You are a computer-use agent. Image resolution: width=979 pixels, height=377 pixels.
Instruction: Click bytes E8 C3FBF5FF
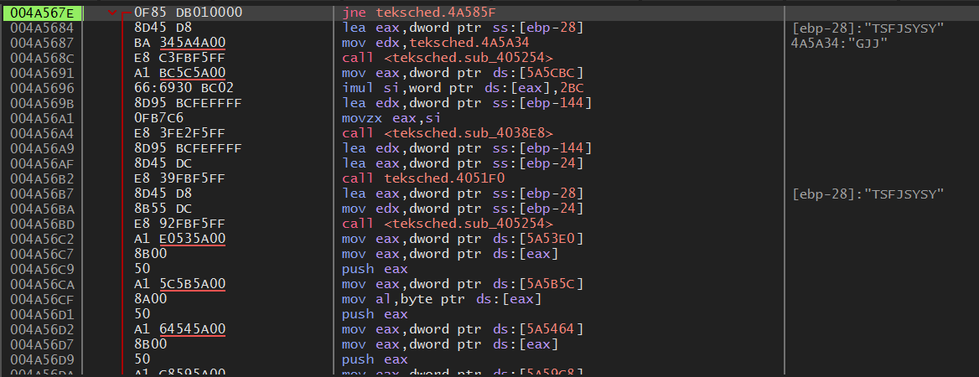pos(180,58)
